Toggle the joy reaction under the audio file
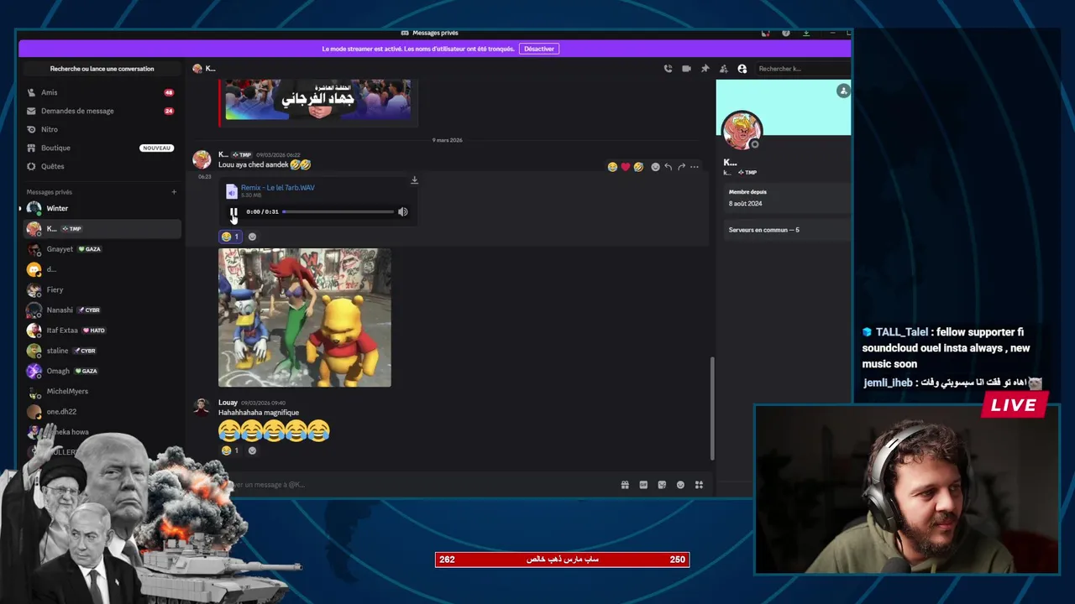1075x604 pixels. tap(230, 237)
